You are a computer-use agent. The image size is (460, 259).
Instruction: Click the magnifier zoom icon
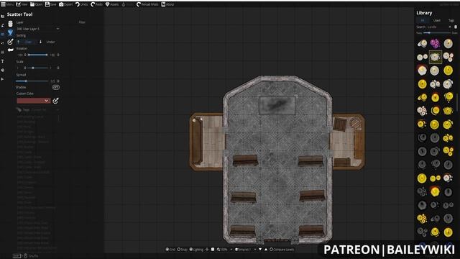pos(218,250)
